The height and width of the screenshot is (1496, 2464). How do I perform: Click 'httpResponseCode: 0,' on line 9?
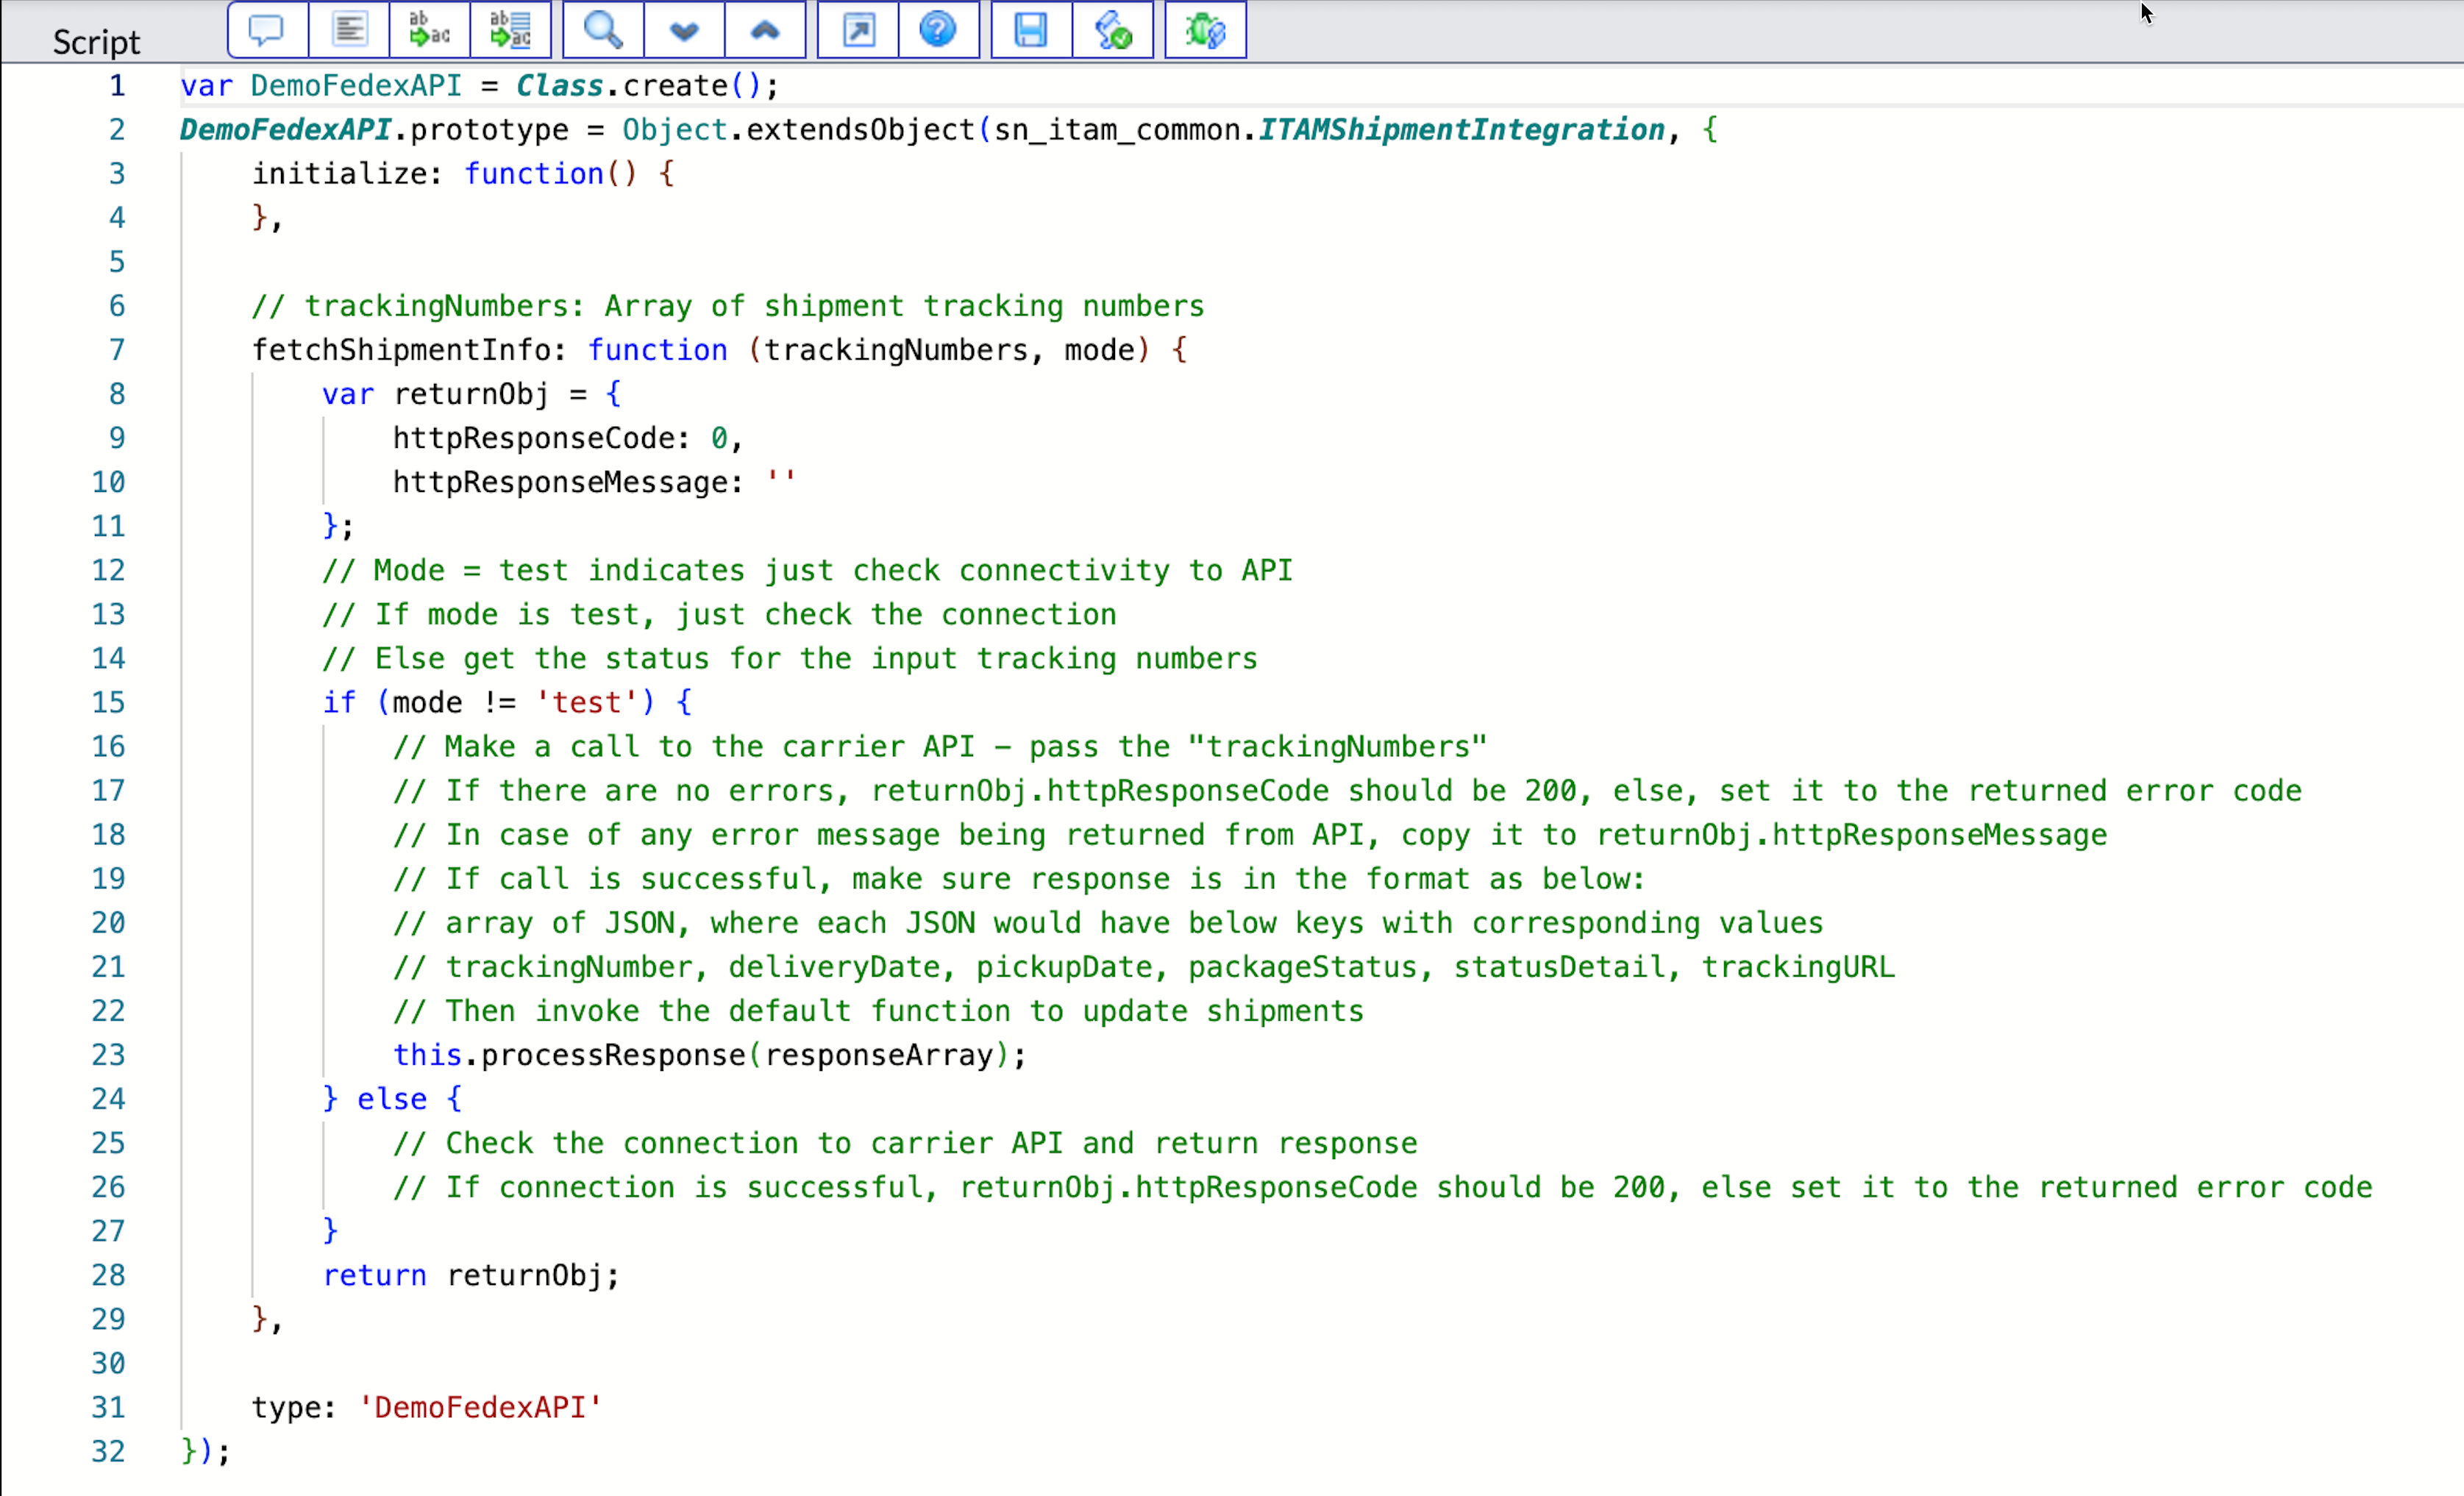(x=567, y=438)
